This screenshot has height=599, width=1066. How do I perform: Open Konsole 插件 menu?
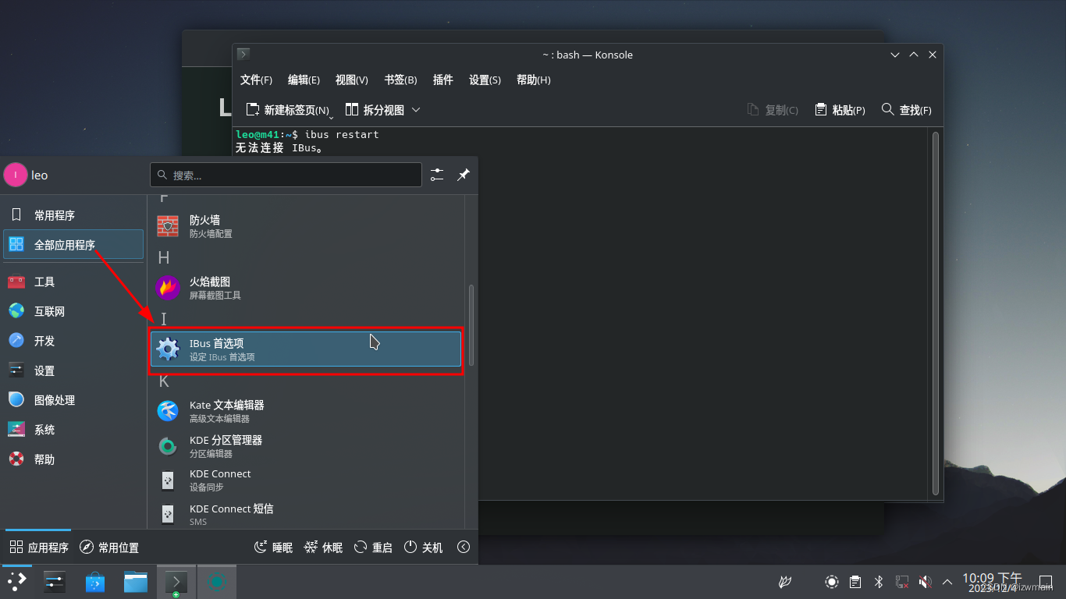pyautogui.click(x=442, y=80)
